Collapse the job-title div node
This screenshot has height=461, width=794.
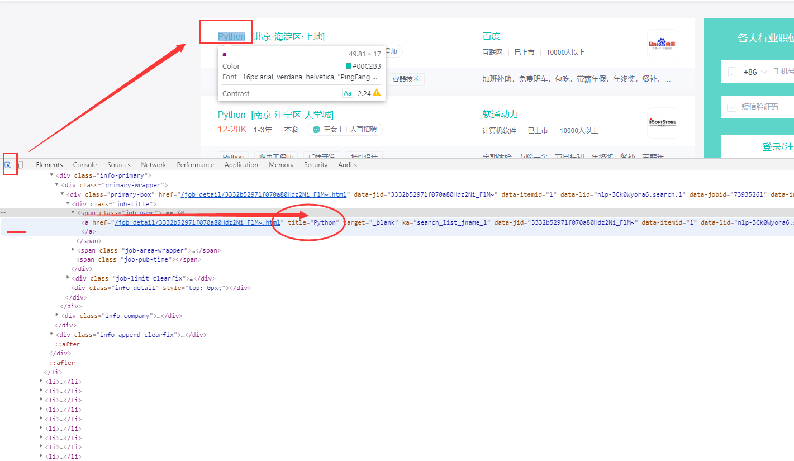click(x=68, y=204)
